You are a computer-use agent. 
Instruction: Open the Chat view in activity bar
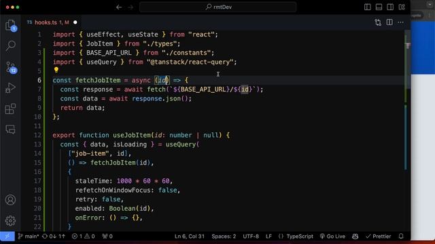click(10, 129)
